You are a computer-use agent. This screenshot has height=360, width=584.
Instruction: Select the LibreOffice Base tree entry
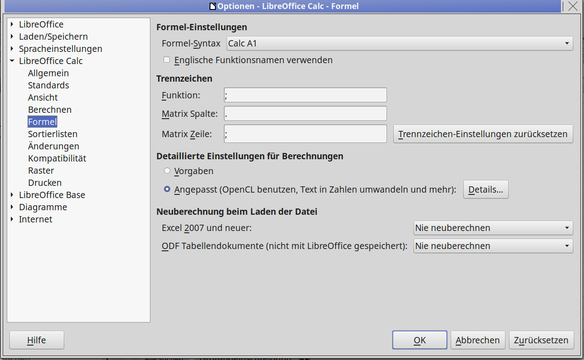click(52, 195)
